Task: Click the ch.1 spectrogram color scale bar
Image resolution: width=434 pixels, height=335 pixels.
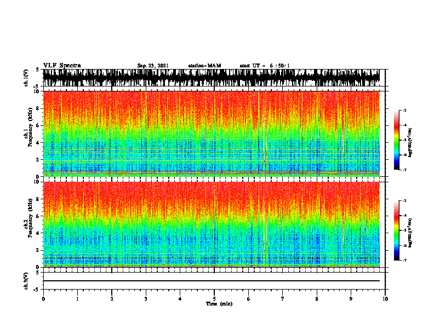Action: [396, 140]
